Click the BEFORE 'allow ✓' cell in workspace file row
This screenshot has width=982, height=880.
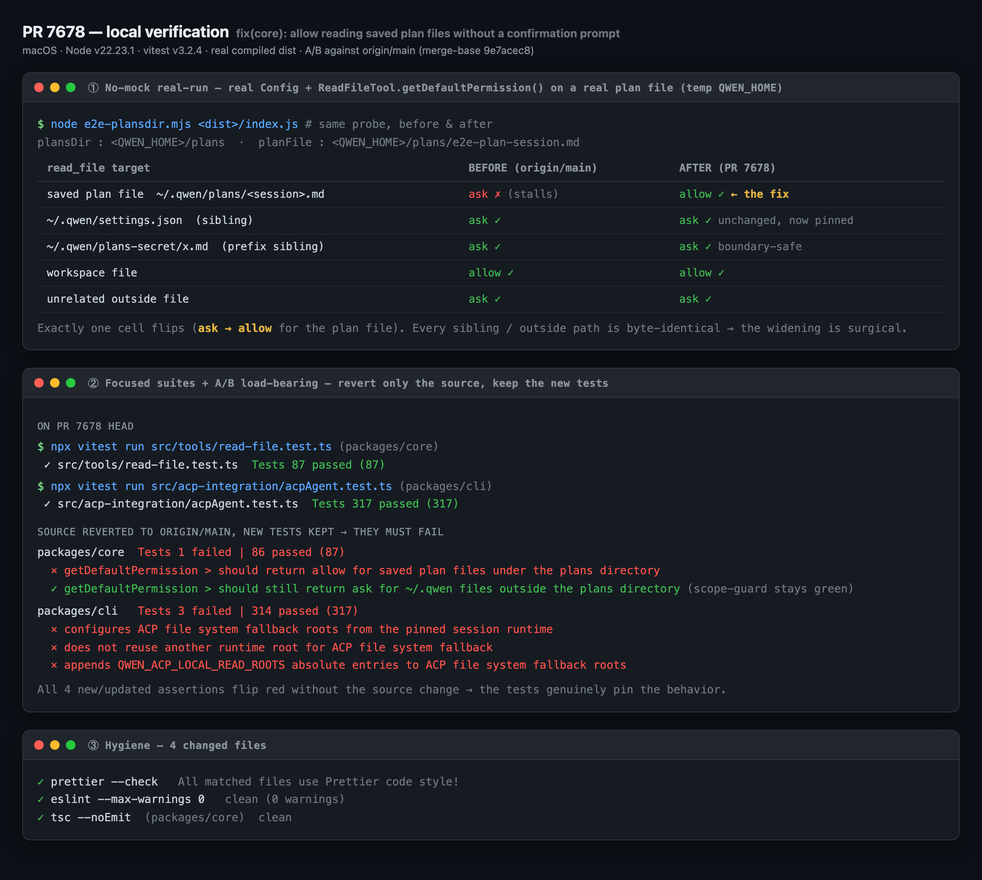pos(491,273)
